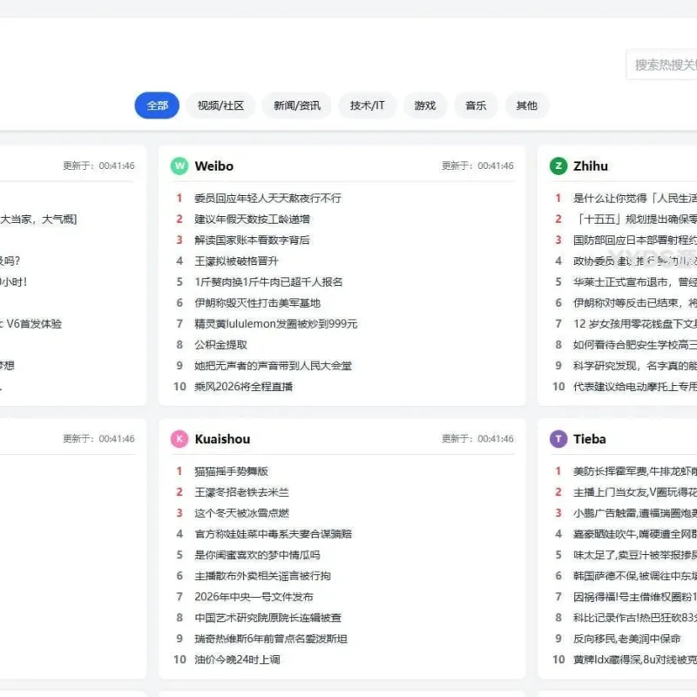This screenshot has width=697, height=697.
Task: Open Weibo topic 1斤赘肉换1斤牛肉已超千人报名
Action: click(x=268, y=281)
